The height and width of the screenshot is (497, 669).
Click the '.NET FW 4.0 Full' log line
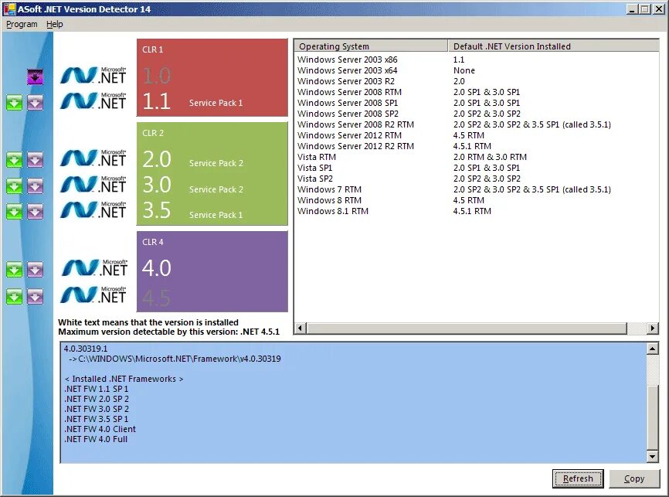click(x=96, y=439)
